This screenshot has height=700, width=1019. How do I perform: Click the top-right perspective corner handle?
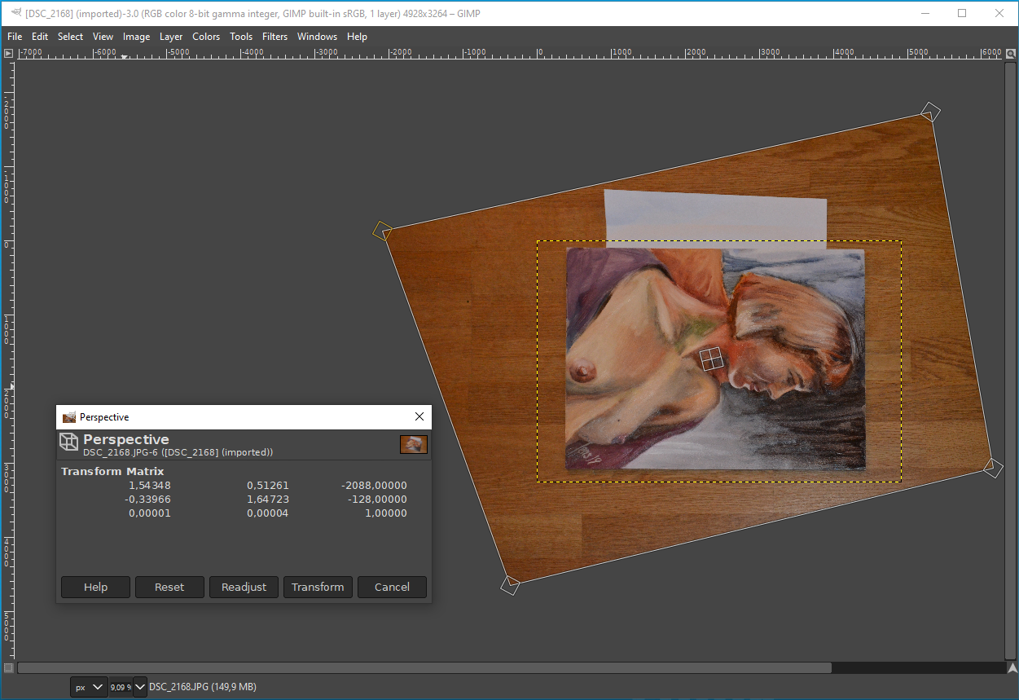point(930,112)
